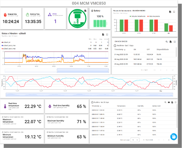Sort by the OFF column header

tap(148, 49)
